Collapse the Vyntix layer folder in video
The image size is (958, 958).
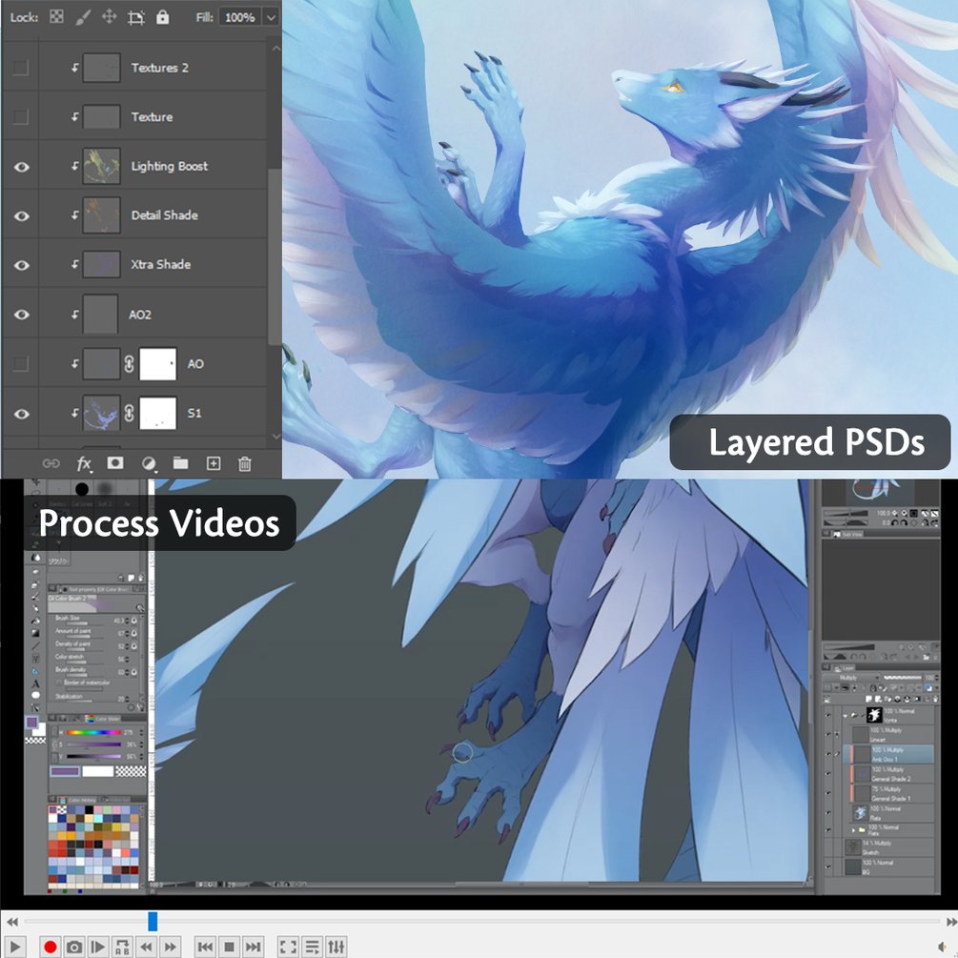point(846,716)
